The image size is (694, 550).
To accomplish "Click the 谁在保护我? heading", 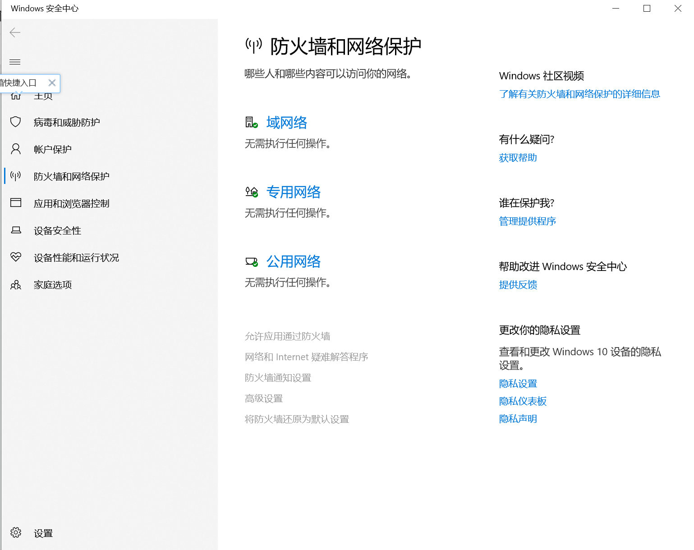I will 527,203.
